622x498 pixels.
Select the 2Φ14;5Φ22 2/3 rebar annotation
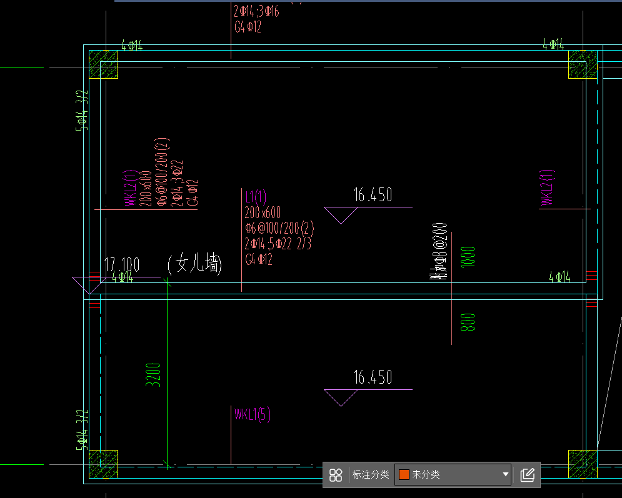(x=278, y=244)
